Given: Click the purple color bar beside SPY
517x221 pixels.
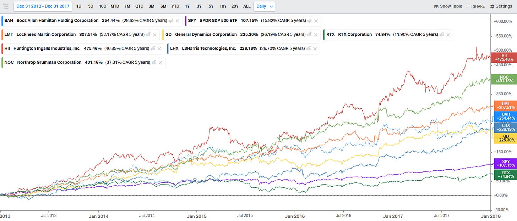Looking at the screenshot, I should click(186, 21).
